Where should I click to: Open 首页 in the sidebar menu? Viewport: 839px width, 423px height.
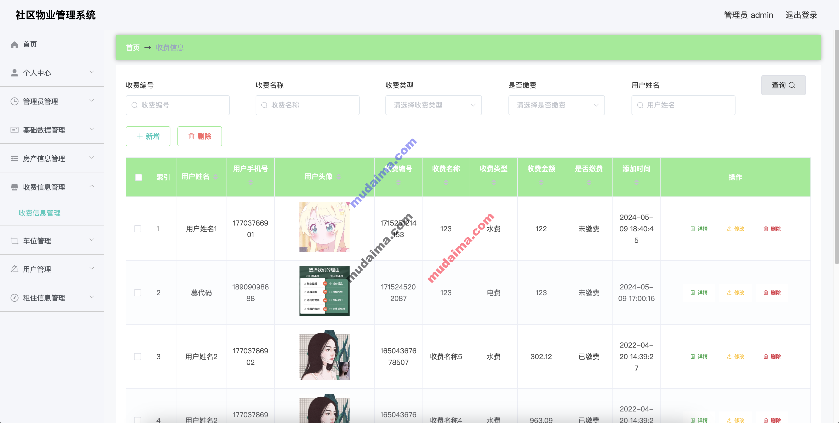tap(52, 44)
